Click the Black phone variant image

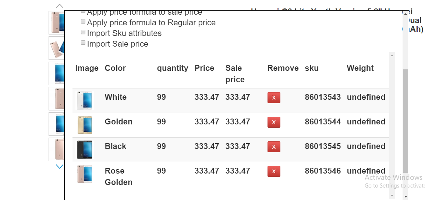click(85, 150)
